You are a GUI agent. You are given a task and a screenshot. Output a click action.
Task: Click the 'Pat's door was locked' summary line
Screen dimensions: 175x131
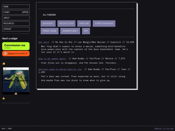coord(84,77)
